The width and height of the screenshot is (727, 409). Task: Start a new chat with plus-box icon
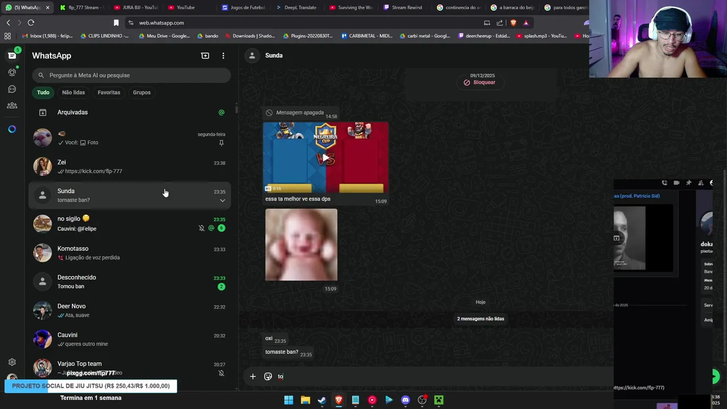point(205,56)
